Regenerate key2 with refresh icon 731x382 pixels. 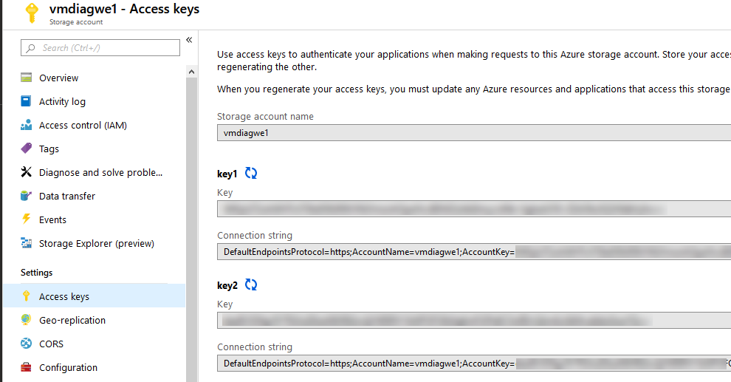(251, 284)
